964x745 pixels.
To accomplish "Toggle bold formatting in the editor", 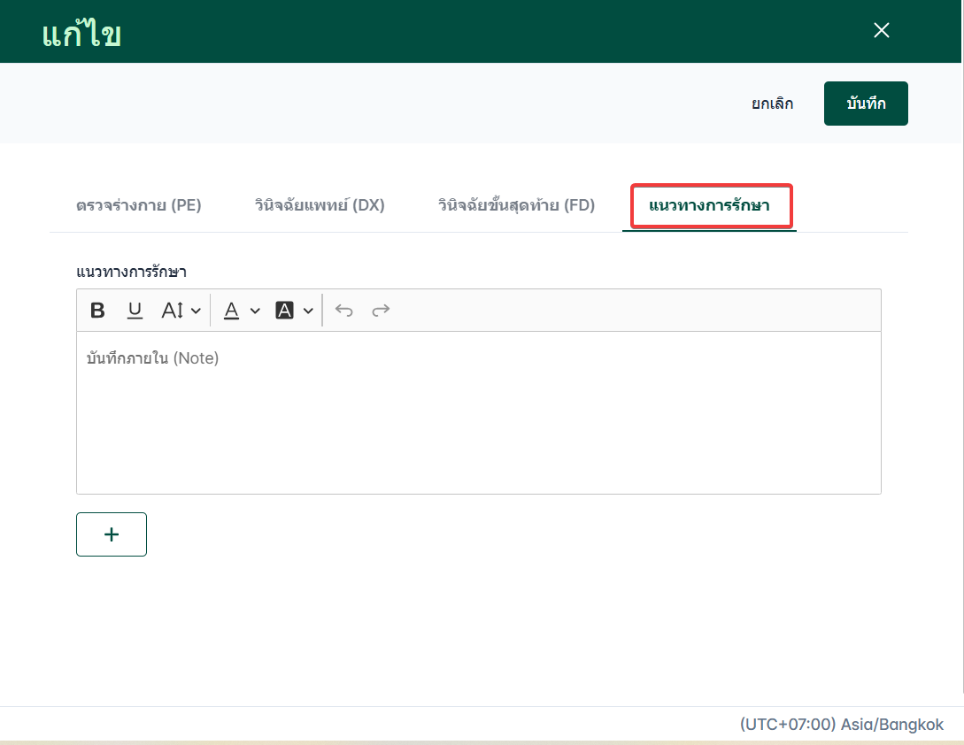I will [x=97, y=311].
